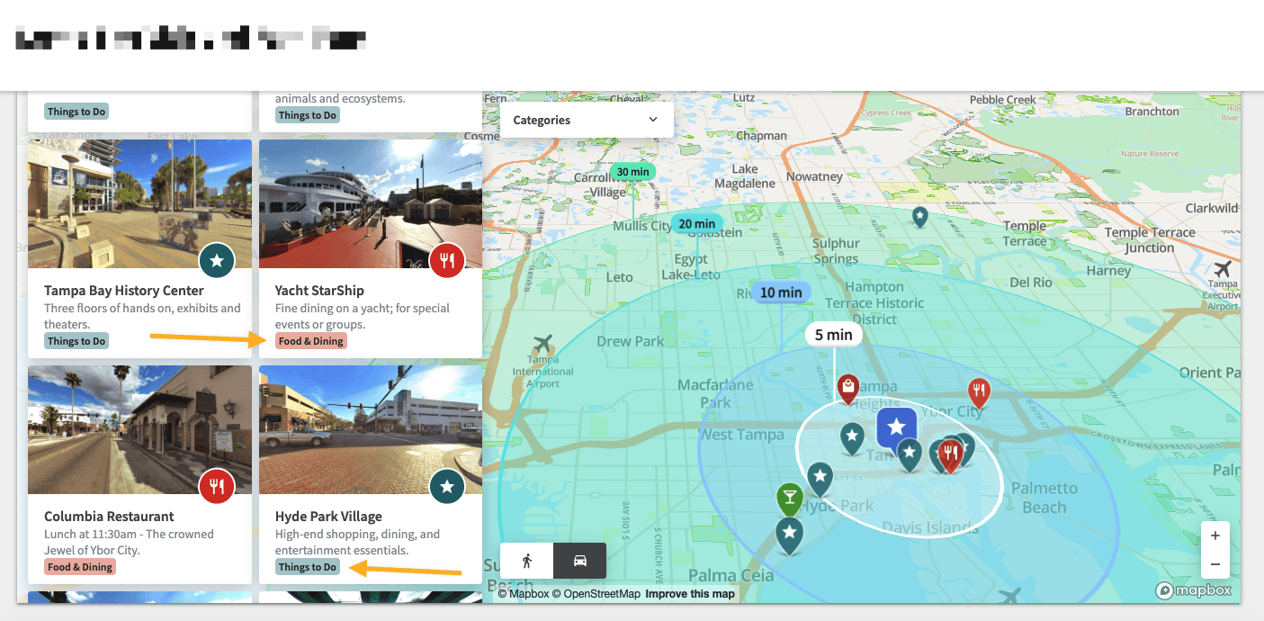Click the red fork-and-knife pin inside white ellipse
The height and width of the screenshot is (621, 1264).
pos(950,454)
